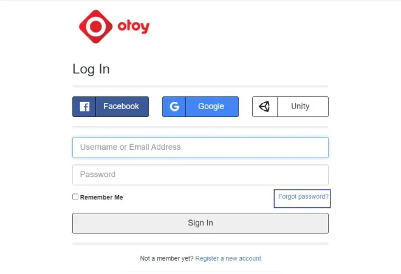Focus the Password input field
Screen dimensions: 401x274
(x=200, y=175)
